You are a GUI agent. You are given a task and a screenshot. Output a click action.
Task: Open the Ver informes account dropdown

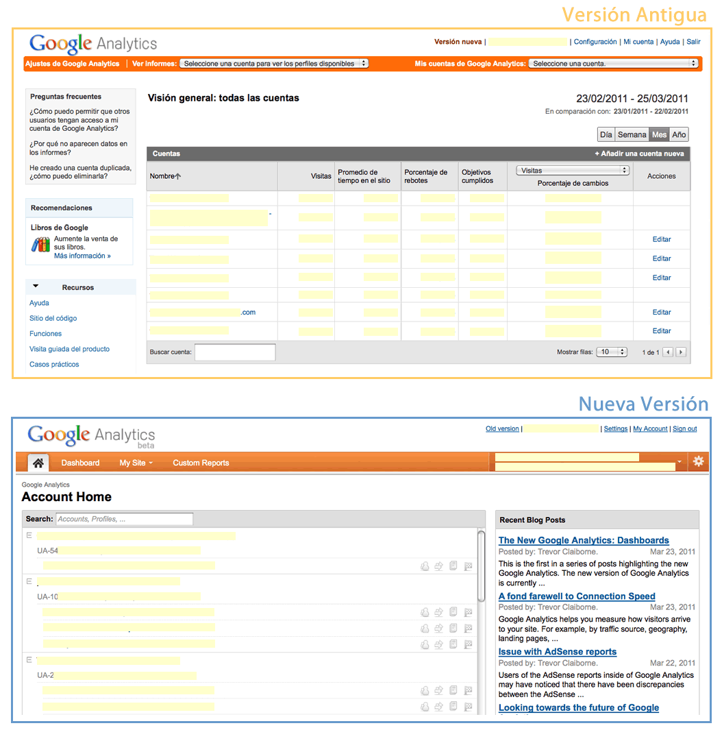pyautogui.click(x=275, y=63)
